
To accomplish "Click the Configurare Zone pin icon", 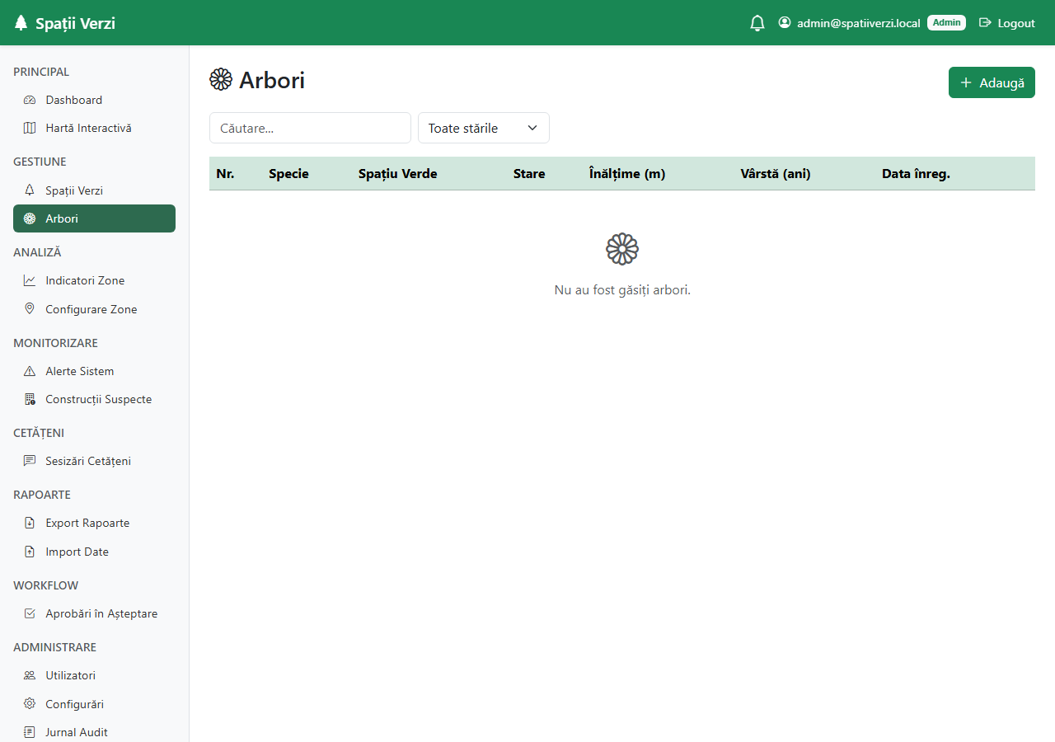I will tap(30, 308).
